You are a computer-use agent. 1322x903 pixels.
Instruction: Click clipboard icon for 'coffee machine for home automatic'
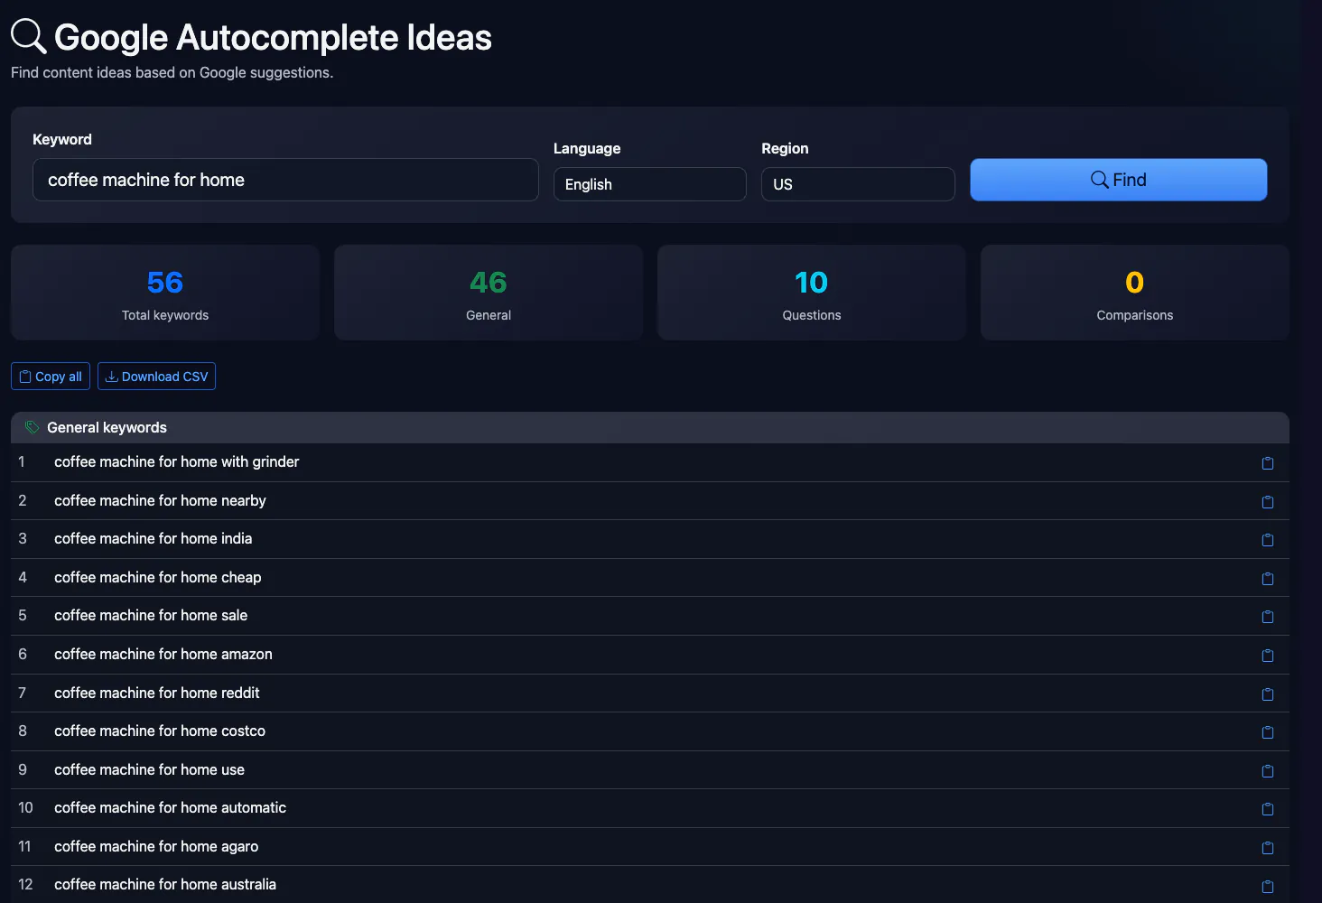(x=1268, y=809)
